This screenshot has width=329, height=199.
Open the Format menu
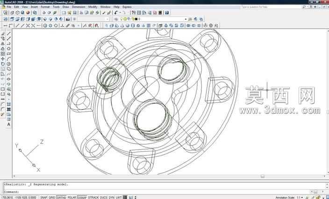click(45, 7)
